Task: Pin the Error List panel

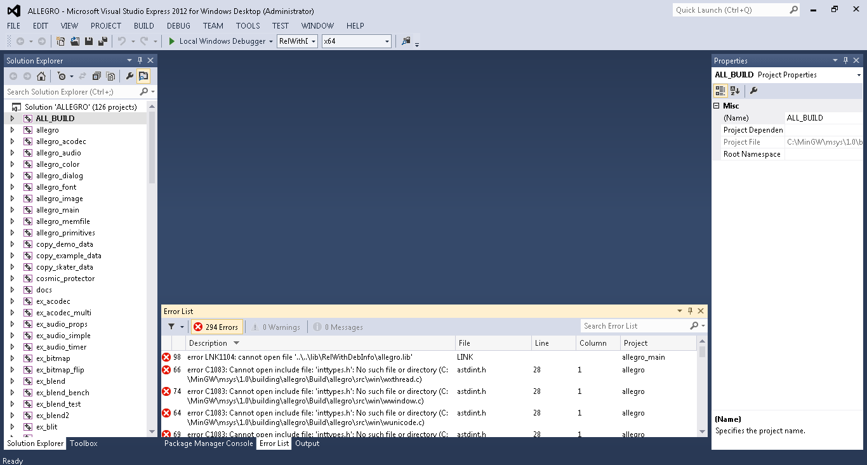Action: pos(690,311)
